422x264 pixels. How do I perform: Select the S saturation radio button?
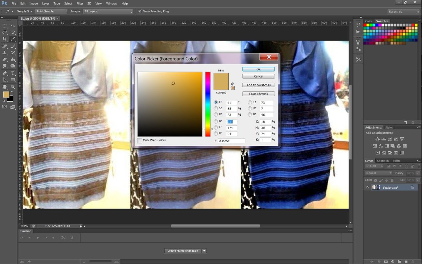coord(216,108)
